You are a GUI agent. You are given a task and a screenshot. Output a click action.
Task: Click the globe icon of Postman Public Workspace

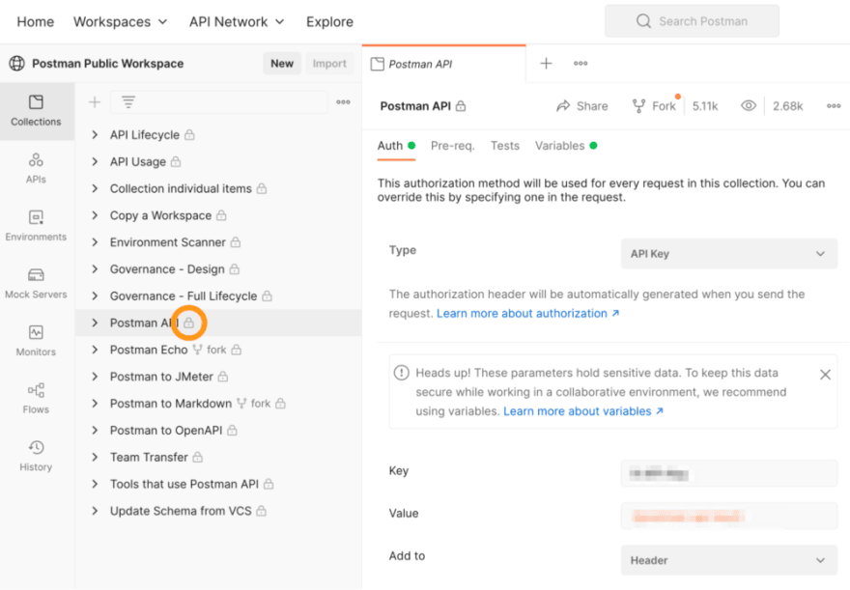(16, 64)
